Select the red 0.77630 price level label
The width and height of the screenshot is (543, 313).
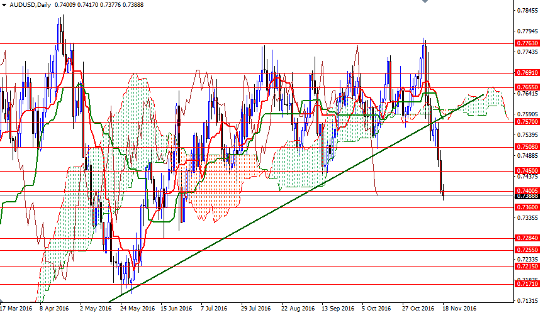point(528,43)
